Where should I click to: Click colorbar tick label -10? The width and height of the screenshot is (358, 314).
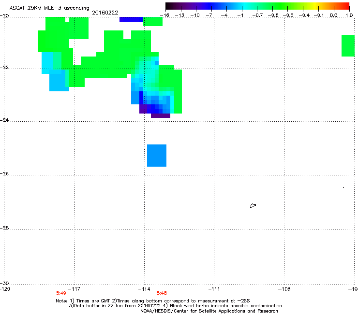(195, 15)
